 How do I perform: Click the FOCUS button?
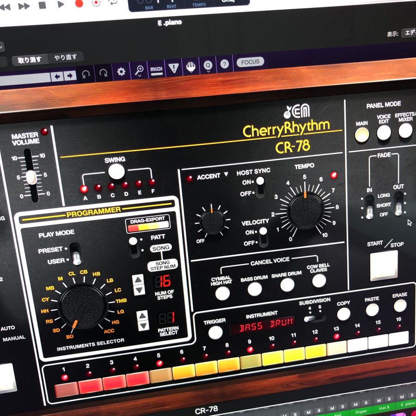click(x=250, y=62)
